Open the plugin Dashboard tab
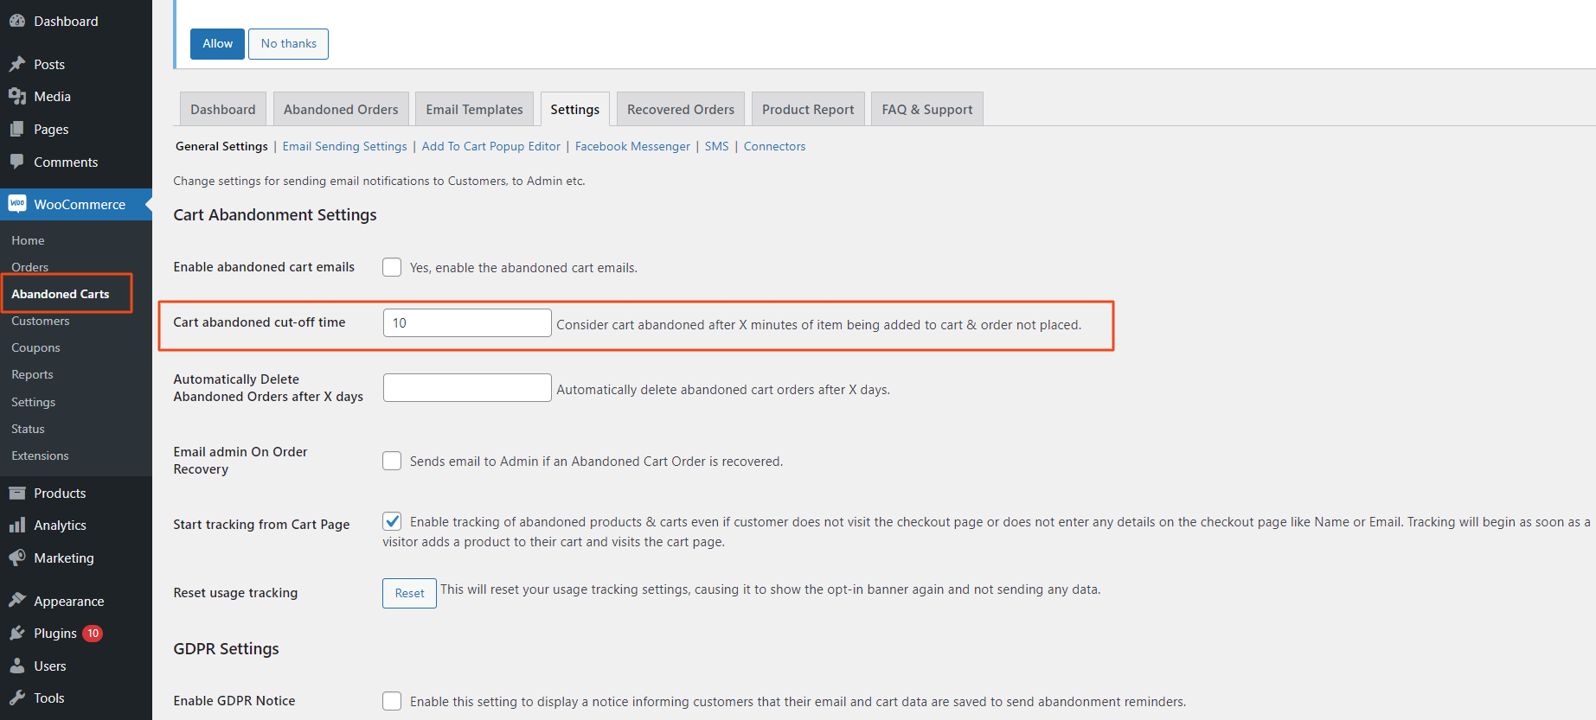This screenshot has height=720, width=1596. (223, 109)
